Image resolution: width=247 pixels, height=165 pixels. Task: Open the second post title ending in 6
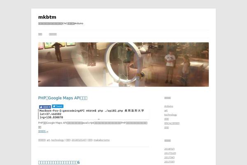tap(59, 163)
